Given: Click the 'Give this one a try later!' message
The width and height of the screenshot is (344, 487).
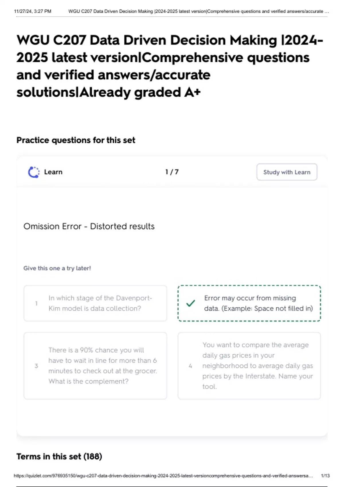Looking at the screenshot, I should pyautogui.click(x=57, y=268).
